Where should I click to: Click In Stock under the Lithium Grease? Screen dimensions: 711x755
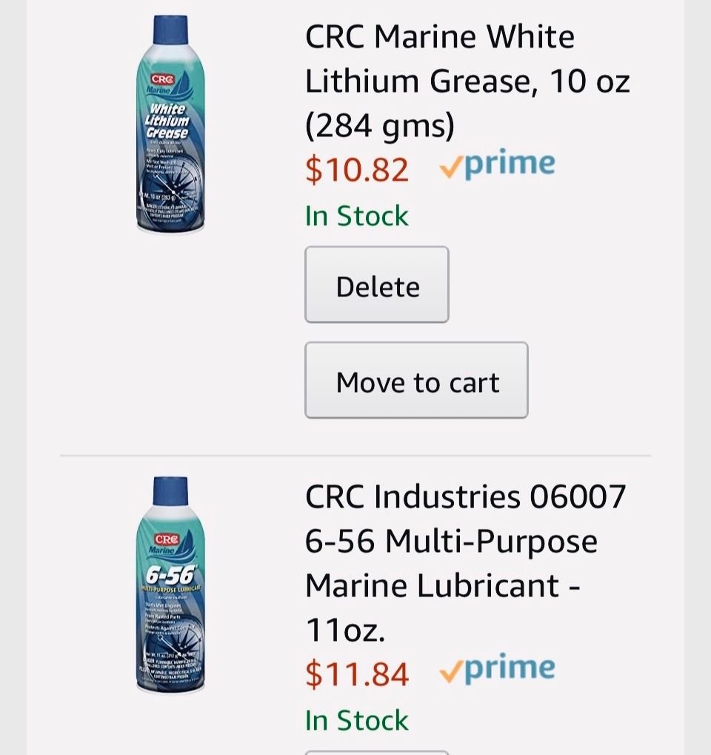pos(356,216)
